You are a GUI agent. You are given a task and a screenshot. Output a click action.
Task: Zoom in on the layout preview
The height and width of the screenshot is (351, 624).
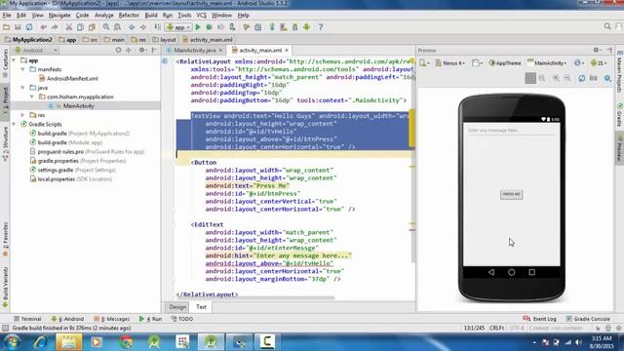[556, 78]
